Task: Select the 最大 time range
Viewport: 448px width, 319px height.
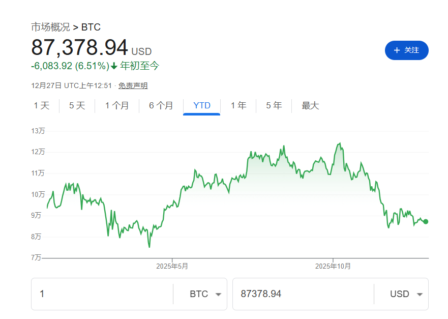Action: [x=309, y=105]
